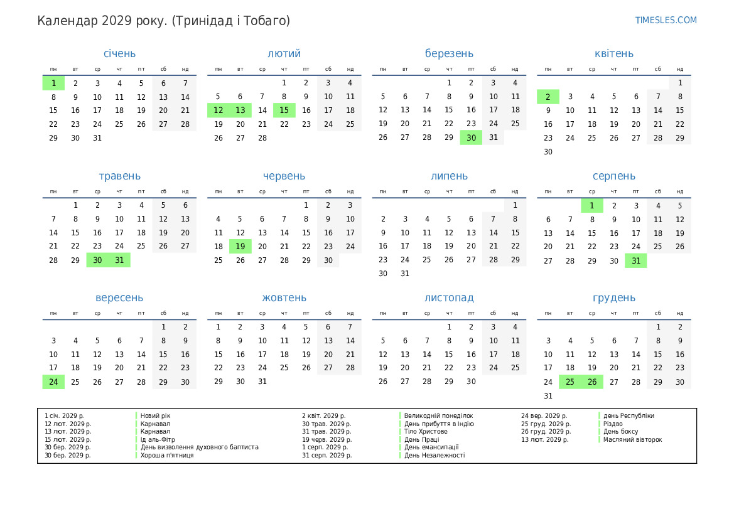Select 'Великодній понеділок' in the holiday list
Viewport: 734px width, 519px height.
click(438, 415)
